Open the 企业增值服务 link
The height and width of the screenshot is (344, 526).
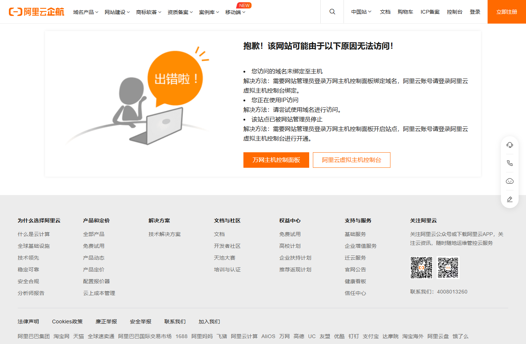click(361, 246)
